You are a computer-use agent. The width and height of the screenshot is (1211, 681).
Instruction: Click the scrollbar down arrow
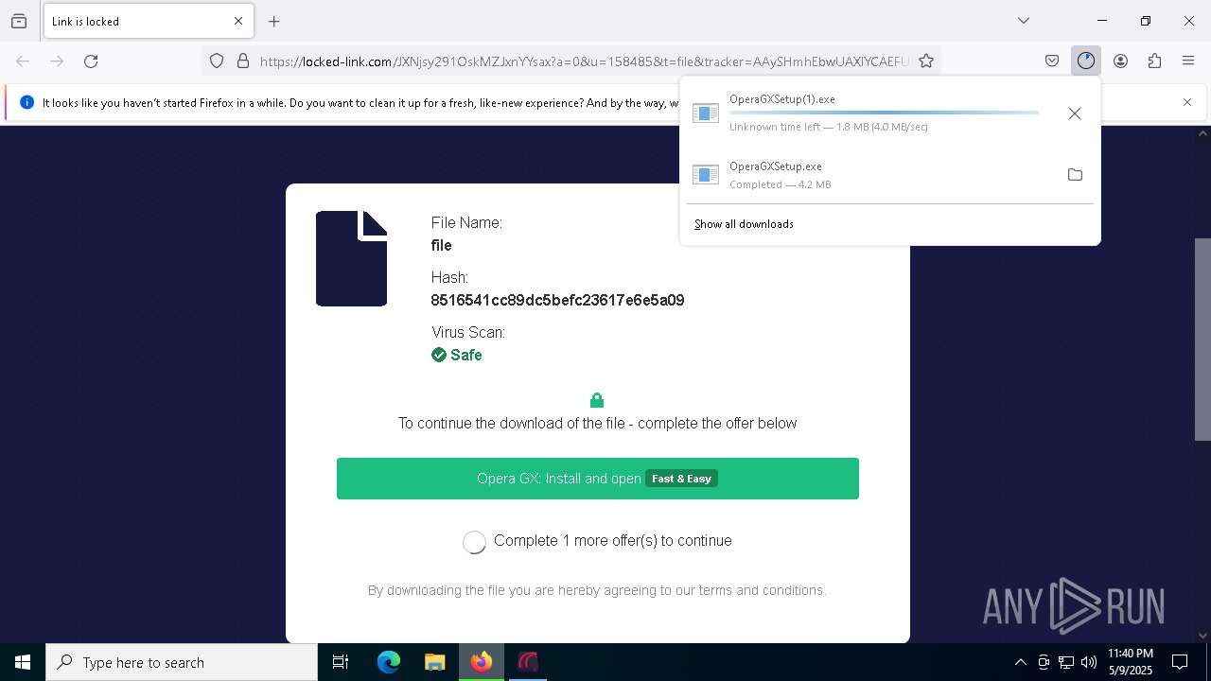pyautogui.click(x=1202, y=636)
